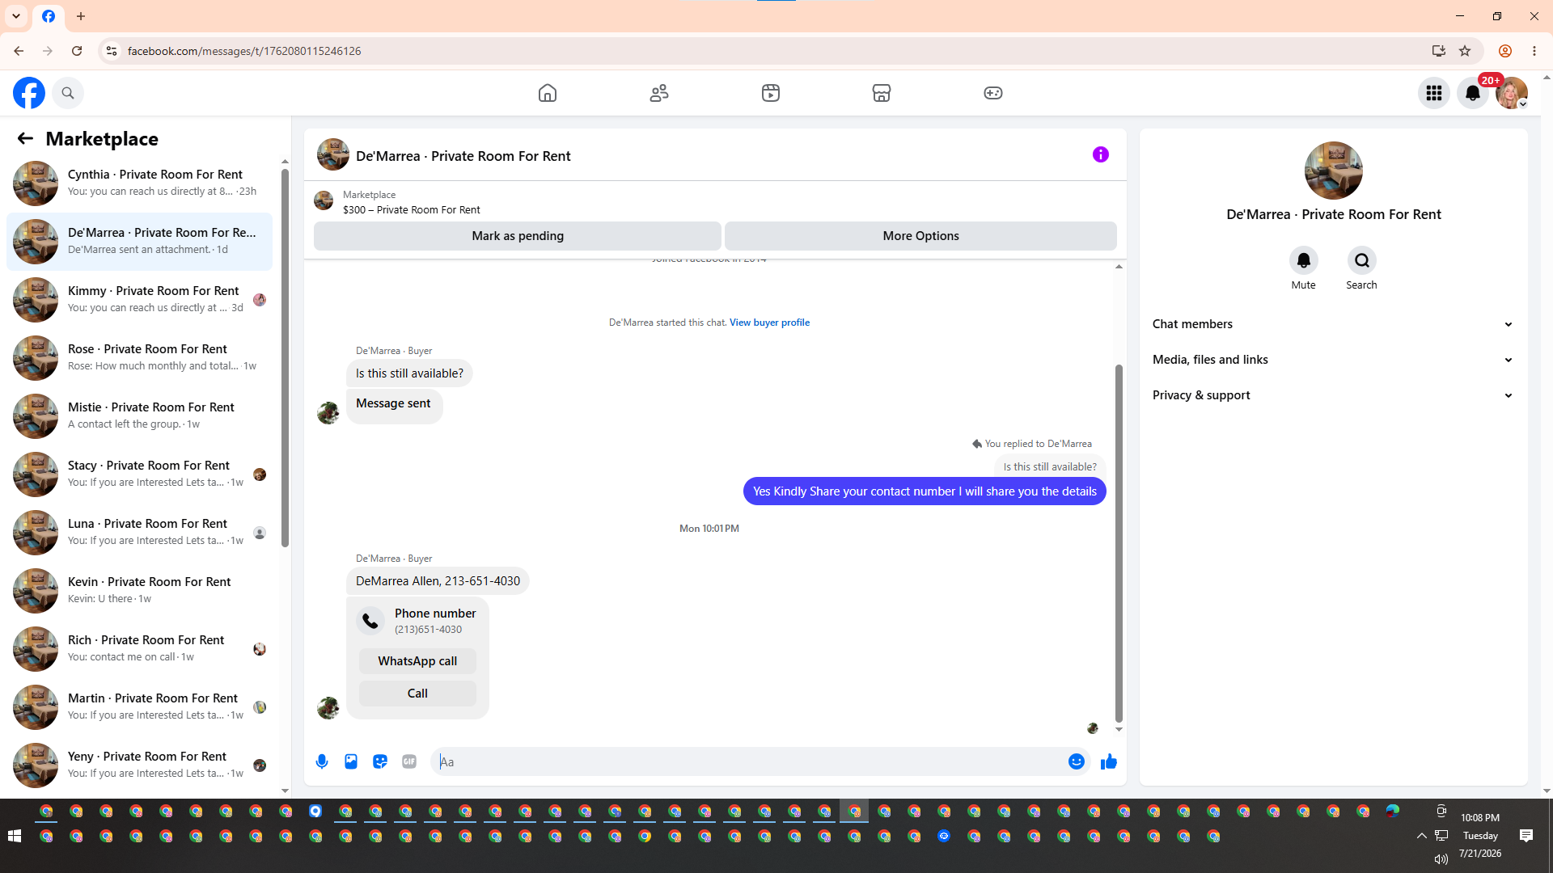This screenshot has height=873, width=1553.
Task: Open the notifications bell
Action: click(x=1473, y=93)
